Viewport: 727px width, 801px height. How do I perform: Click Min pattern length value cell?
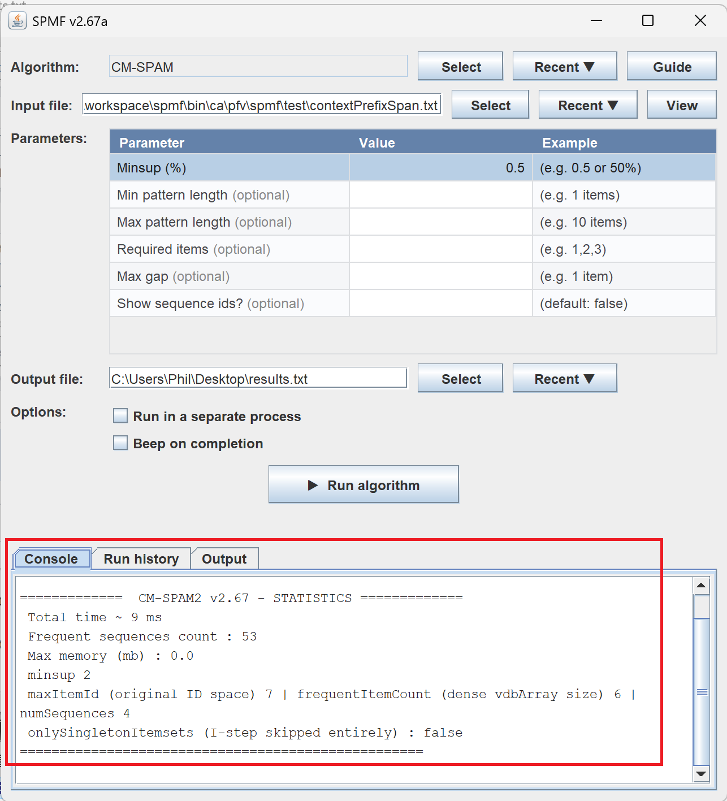coord(441,195)
